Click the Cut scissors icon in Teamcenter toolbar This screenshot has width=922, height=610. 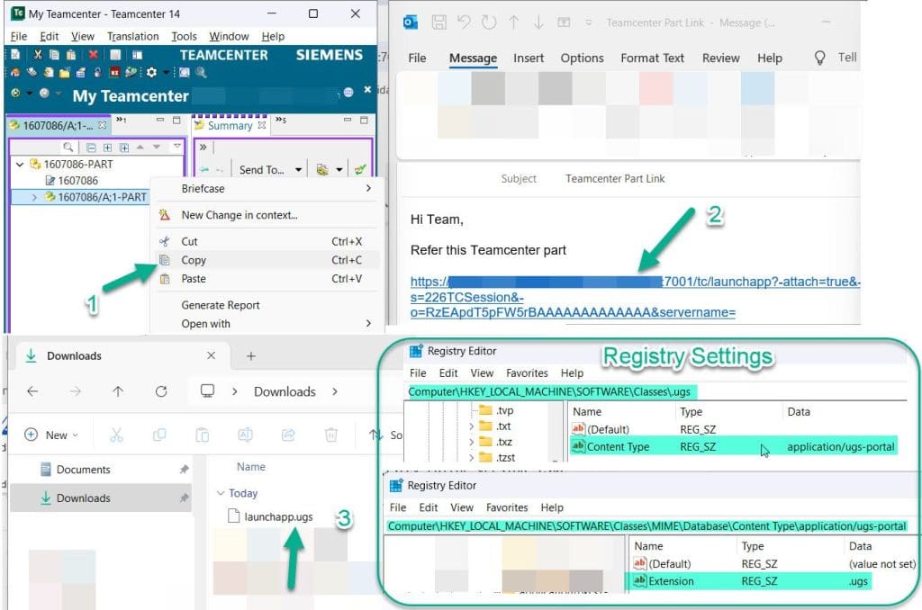click(38, 55)
